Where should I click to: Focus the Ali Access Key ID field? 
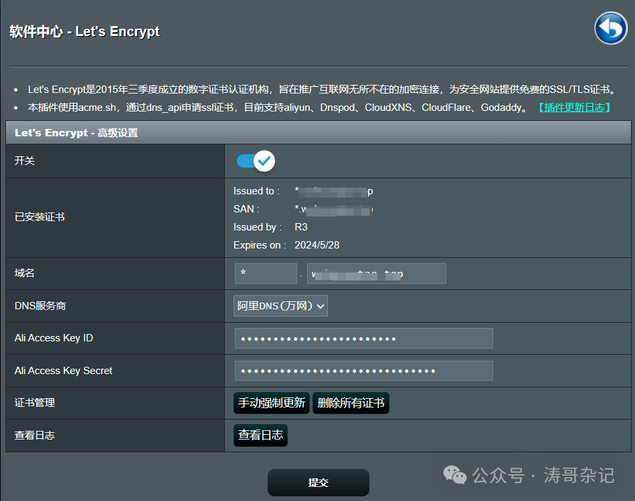point(363,339)
